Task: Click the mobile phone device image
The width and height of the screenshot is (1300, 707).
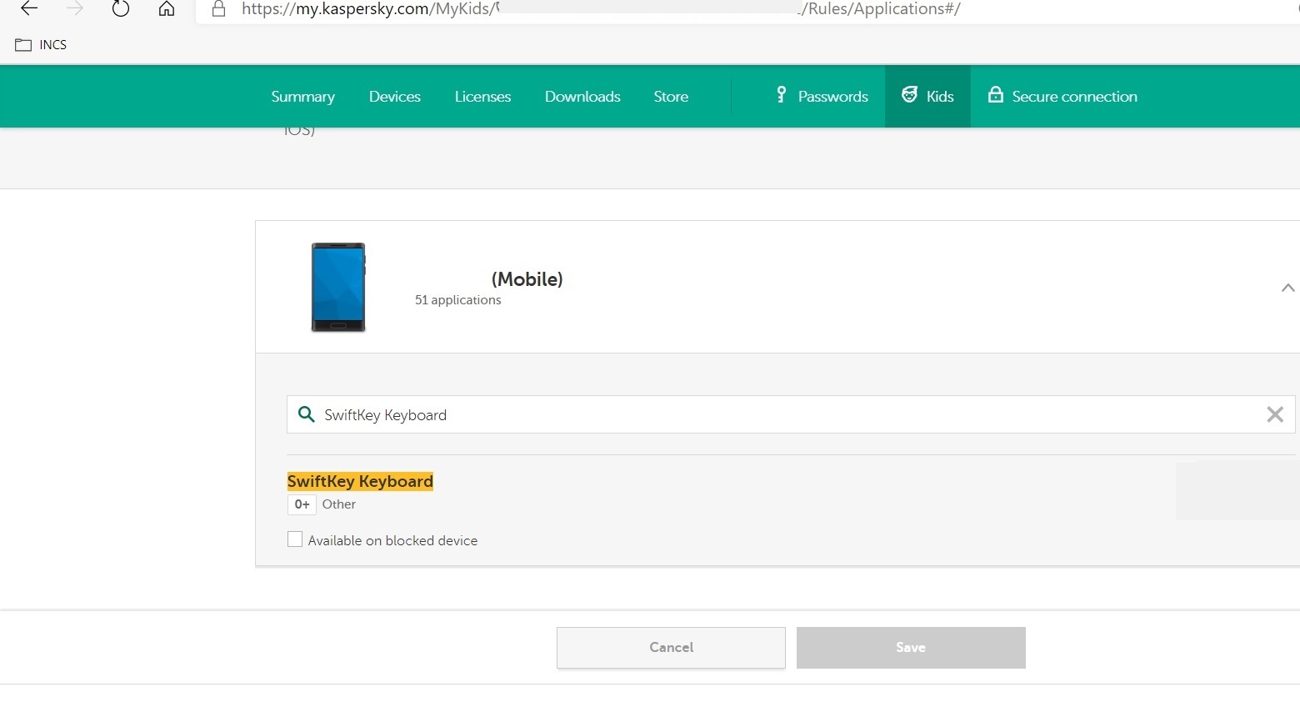Action: 338,288
